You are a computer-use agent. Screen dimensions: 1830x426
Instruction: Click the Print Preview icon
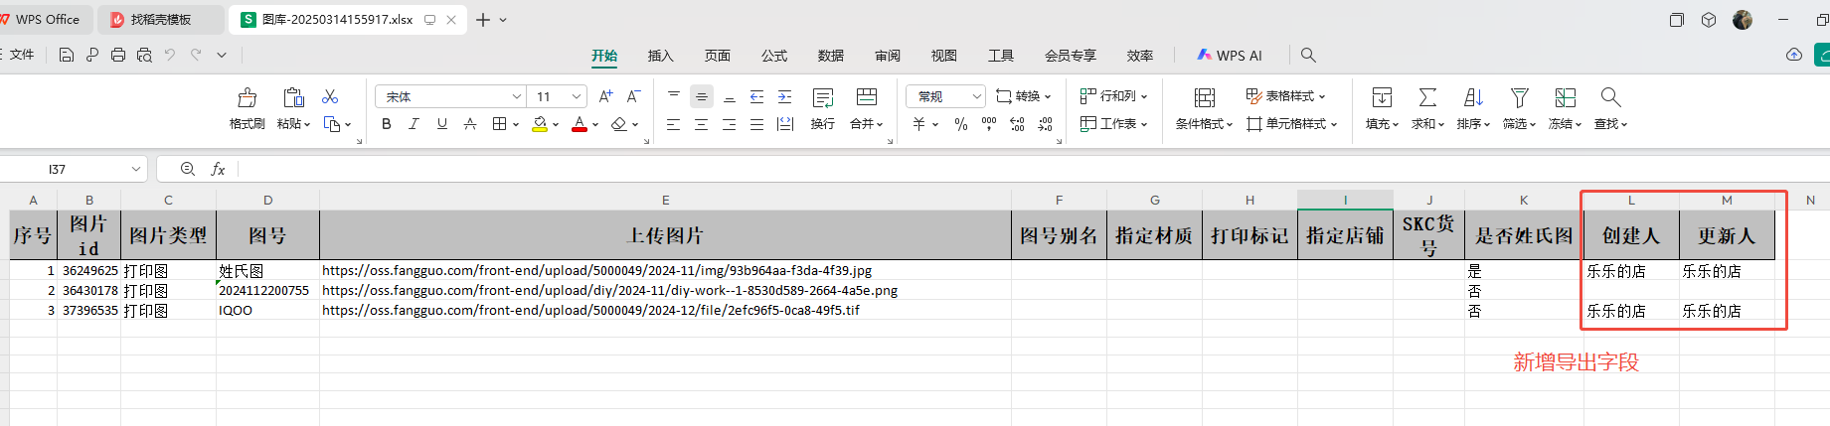click(144, 55)
